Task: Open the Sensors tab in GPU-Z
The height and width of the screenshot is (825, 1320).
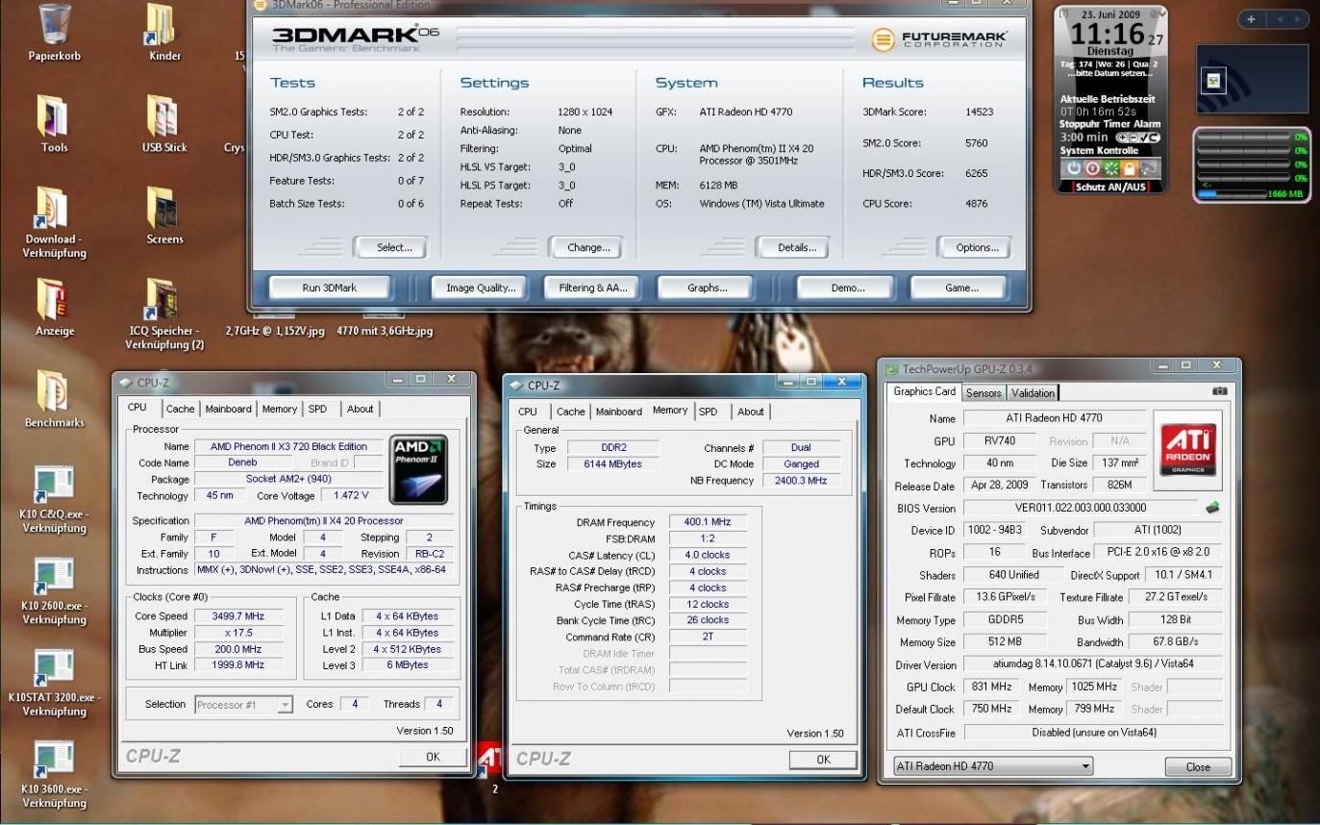Action: coord(984,392)
